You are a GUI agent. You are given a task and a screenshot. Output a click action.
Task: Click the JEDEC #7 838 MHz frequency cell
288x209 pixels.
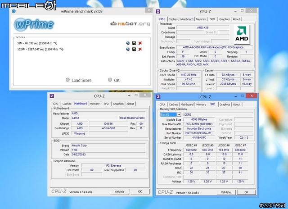coord(240,150)
